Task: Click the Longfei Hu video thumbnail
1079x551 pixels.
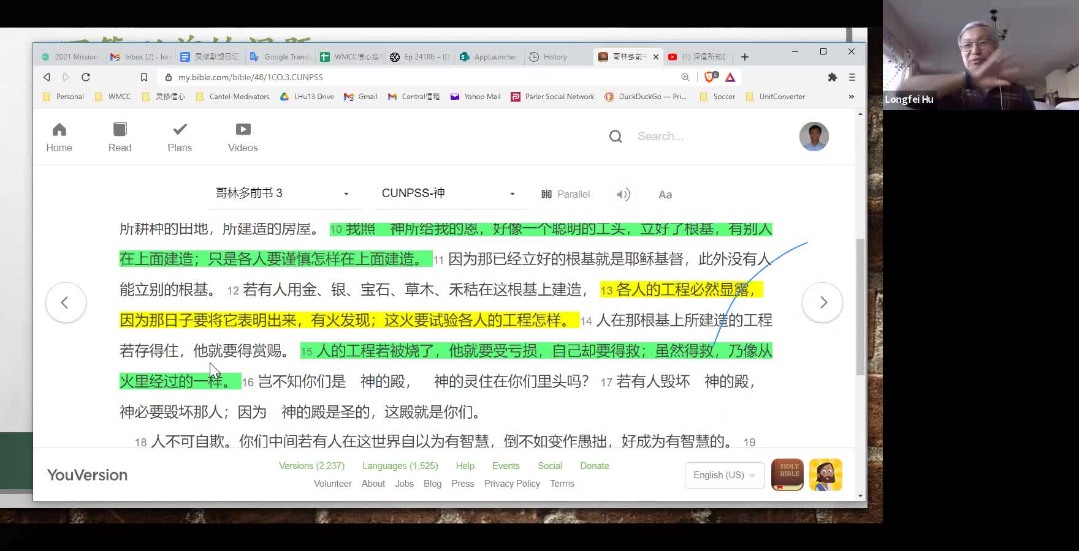Action: pyautogui.click(x=981, y=55)
